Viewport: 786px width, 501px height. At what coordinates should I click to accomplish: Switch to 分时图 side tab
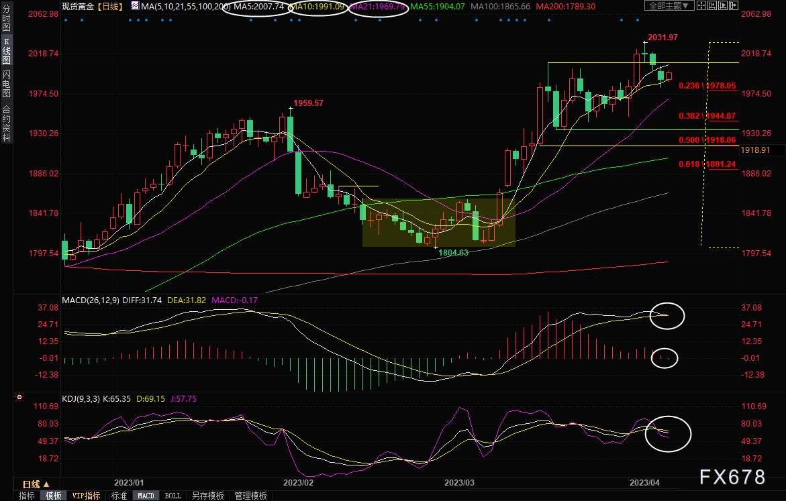tap(7, 19)
